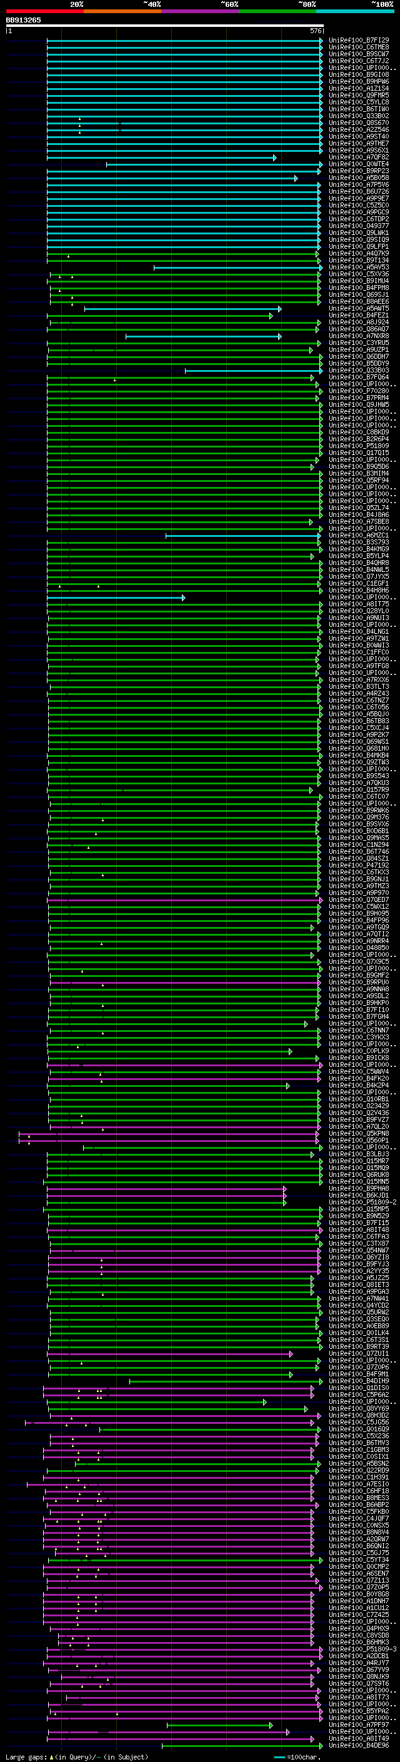Select label UniRef100_P51809-3
Screen dimensions: 400x1762
(x=363, y=1649)
